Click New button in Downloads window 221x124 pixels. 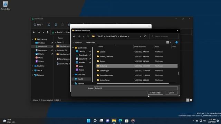point(38,25)
